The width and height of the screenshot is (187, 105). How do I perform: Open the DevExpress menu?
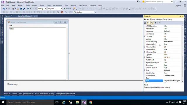click(x=83, y=5)
